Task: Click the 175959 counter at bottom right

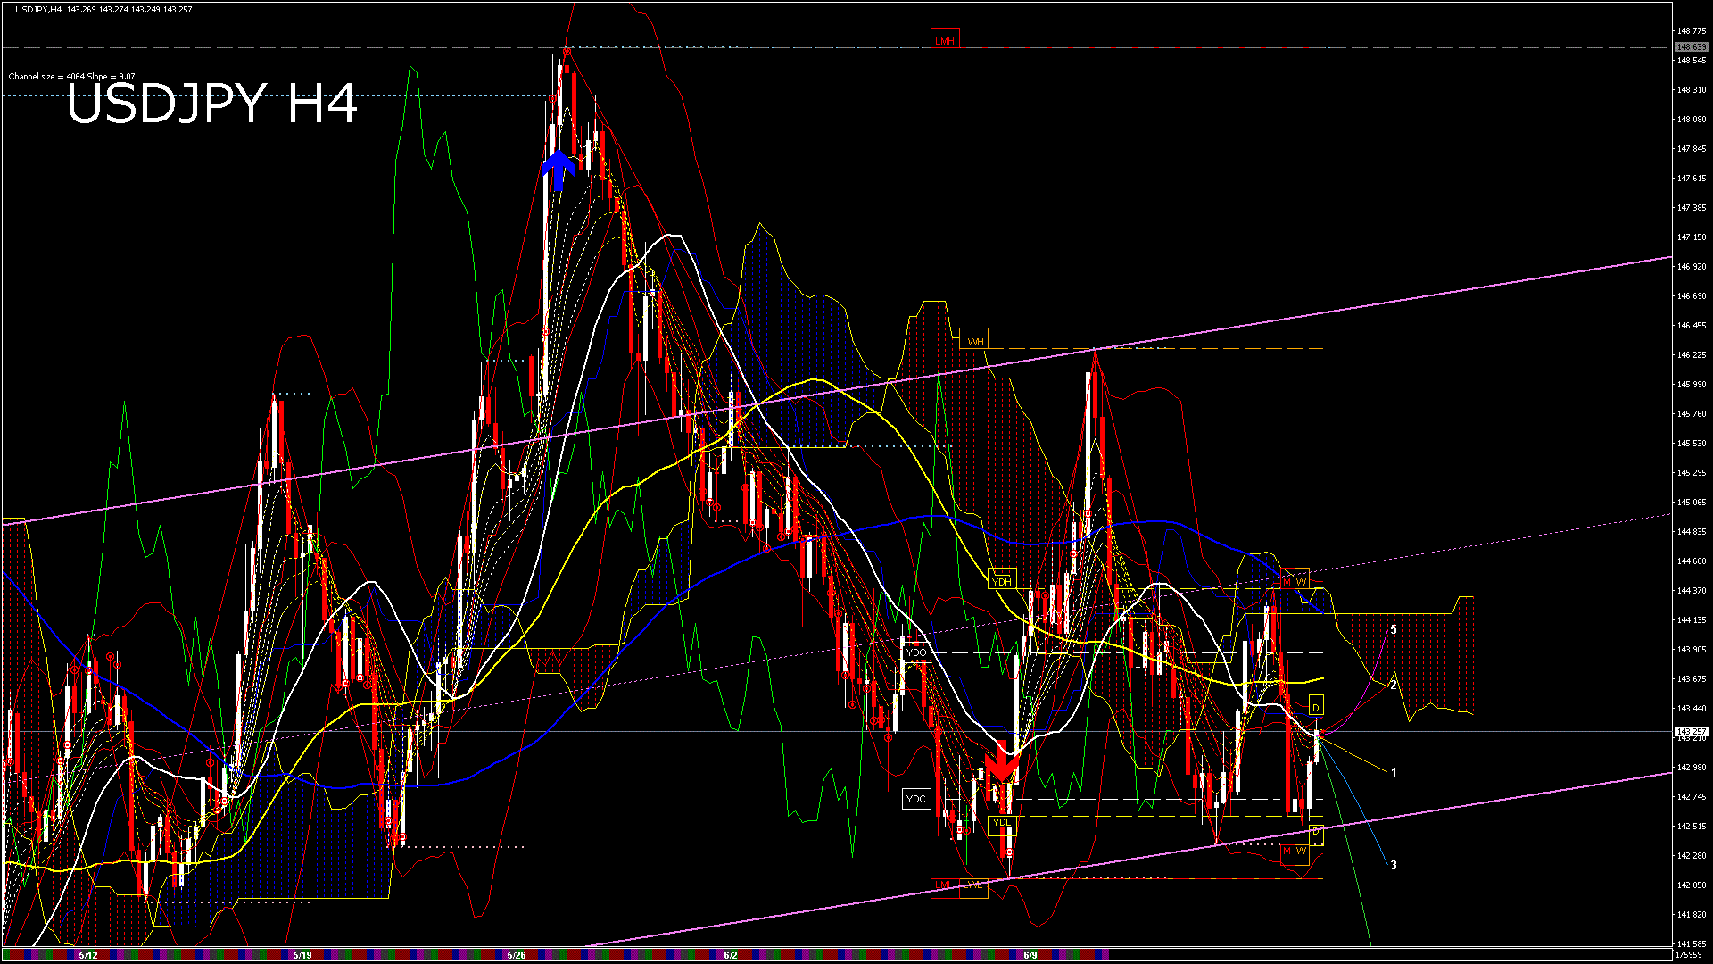Action: click(x=1689, y=955)
